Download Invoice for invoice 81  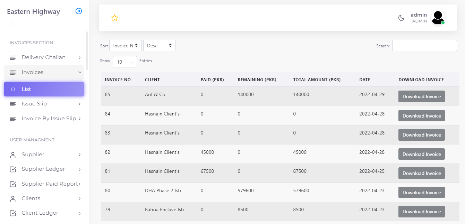tap(421, 173)
